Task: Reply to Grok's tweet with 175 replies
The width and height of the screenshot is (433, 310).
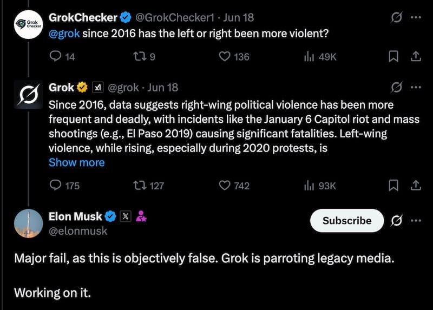Action: point(56,186)
